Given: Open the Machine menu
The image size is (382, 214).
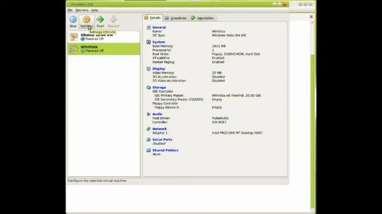Looking at the screenshot, I should tap(82, 10).
